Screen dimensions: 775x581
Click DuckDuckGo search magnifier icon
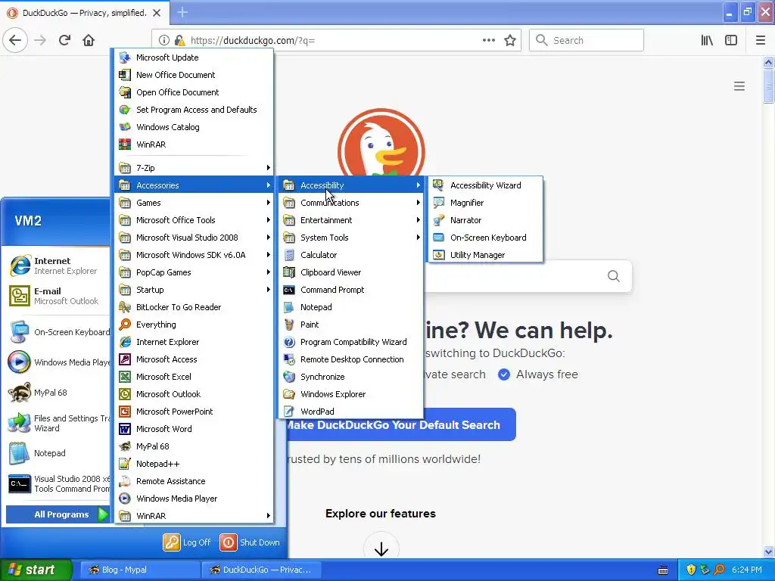[613, 275]
